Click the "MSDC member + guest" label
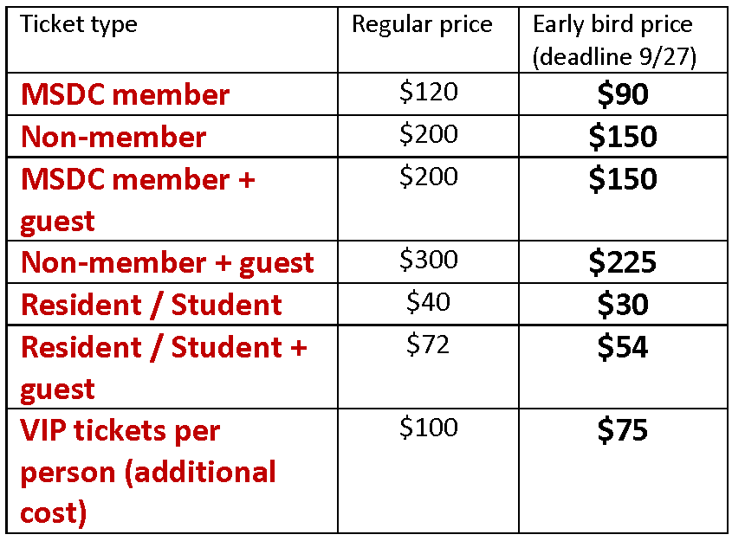Viewport: 732px width, 541px height. coord(139,200)
